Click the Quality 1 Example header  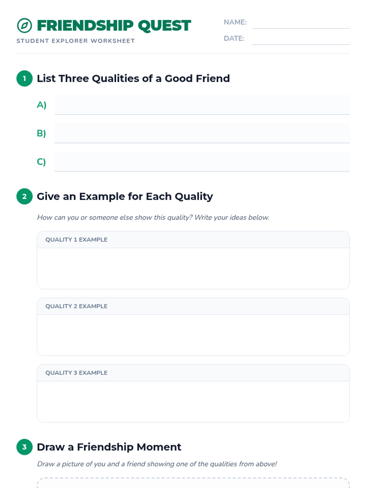pyautogui.click(x=76, y=240)
